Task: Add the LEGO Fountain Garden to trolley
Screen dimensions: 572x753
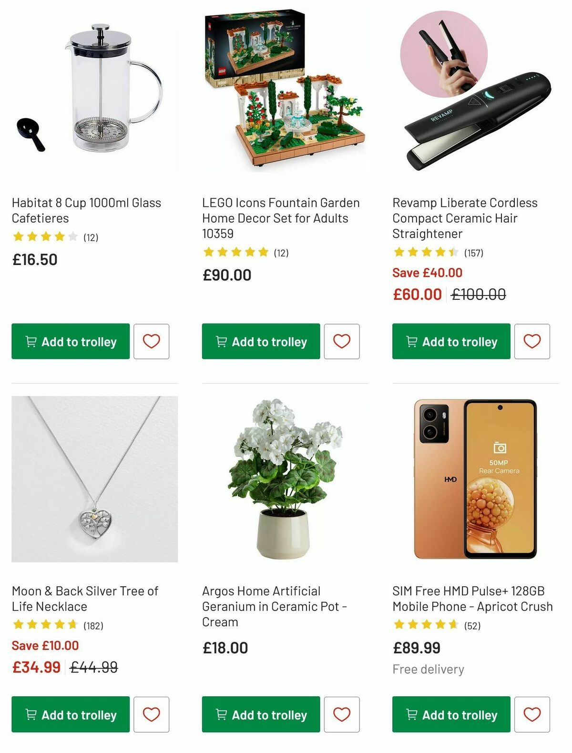Action: click(x=260, y=342)
